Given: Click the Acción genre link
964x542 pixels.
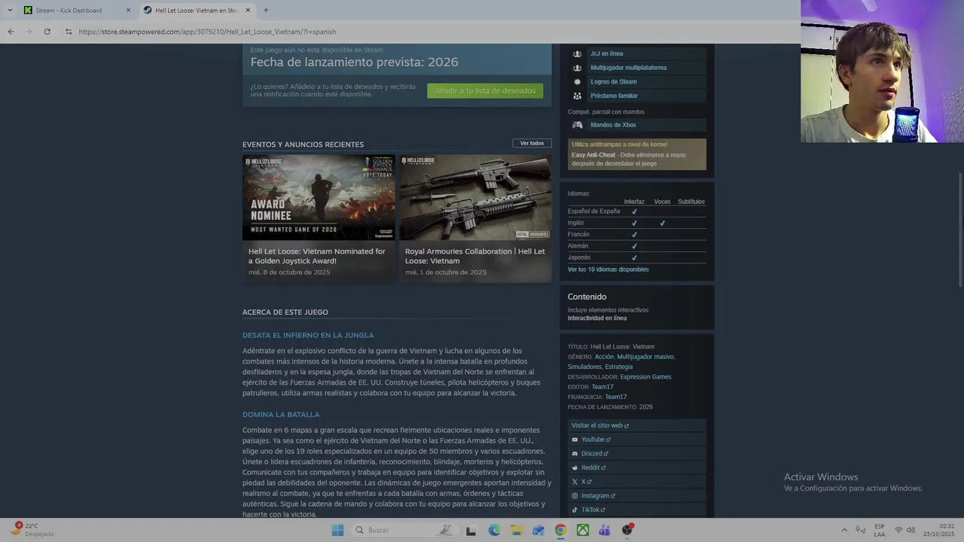Looking at the screenshot, I should pos(604,357).
